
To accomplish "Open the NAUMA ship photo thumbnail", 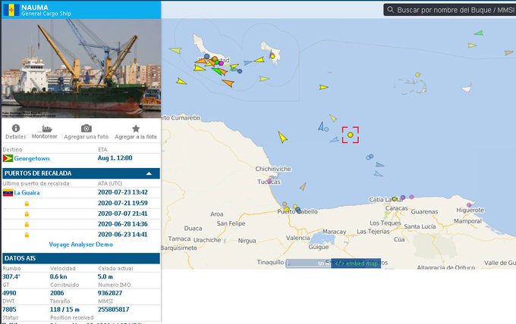I will point(81,68).
